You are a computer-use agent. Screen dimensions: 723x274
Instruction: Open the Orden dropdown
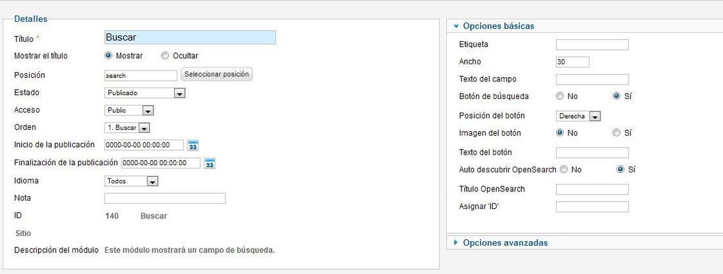tap(128, 128)
